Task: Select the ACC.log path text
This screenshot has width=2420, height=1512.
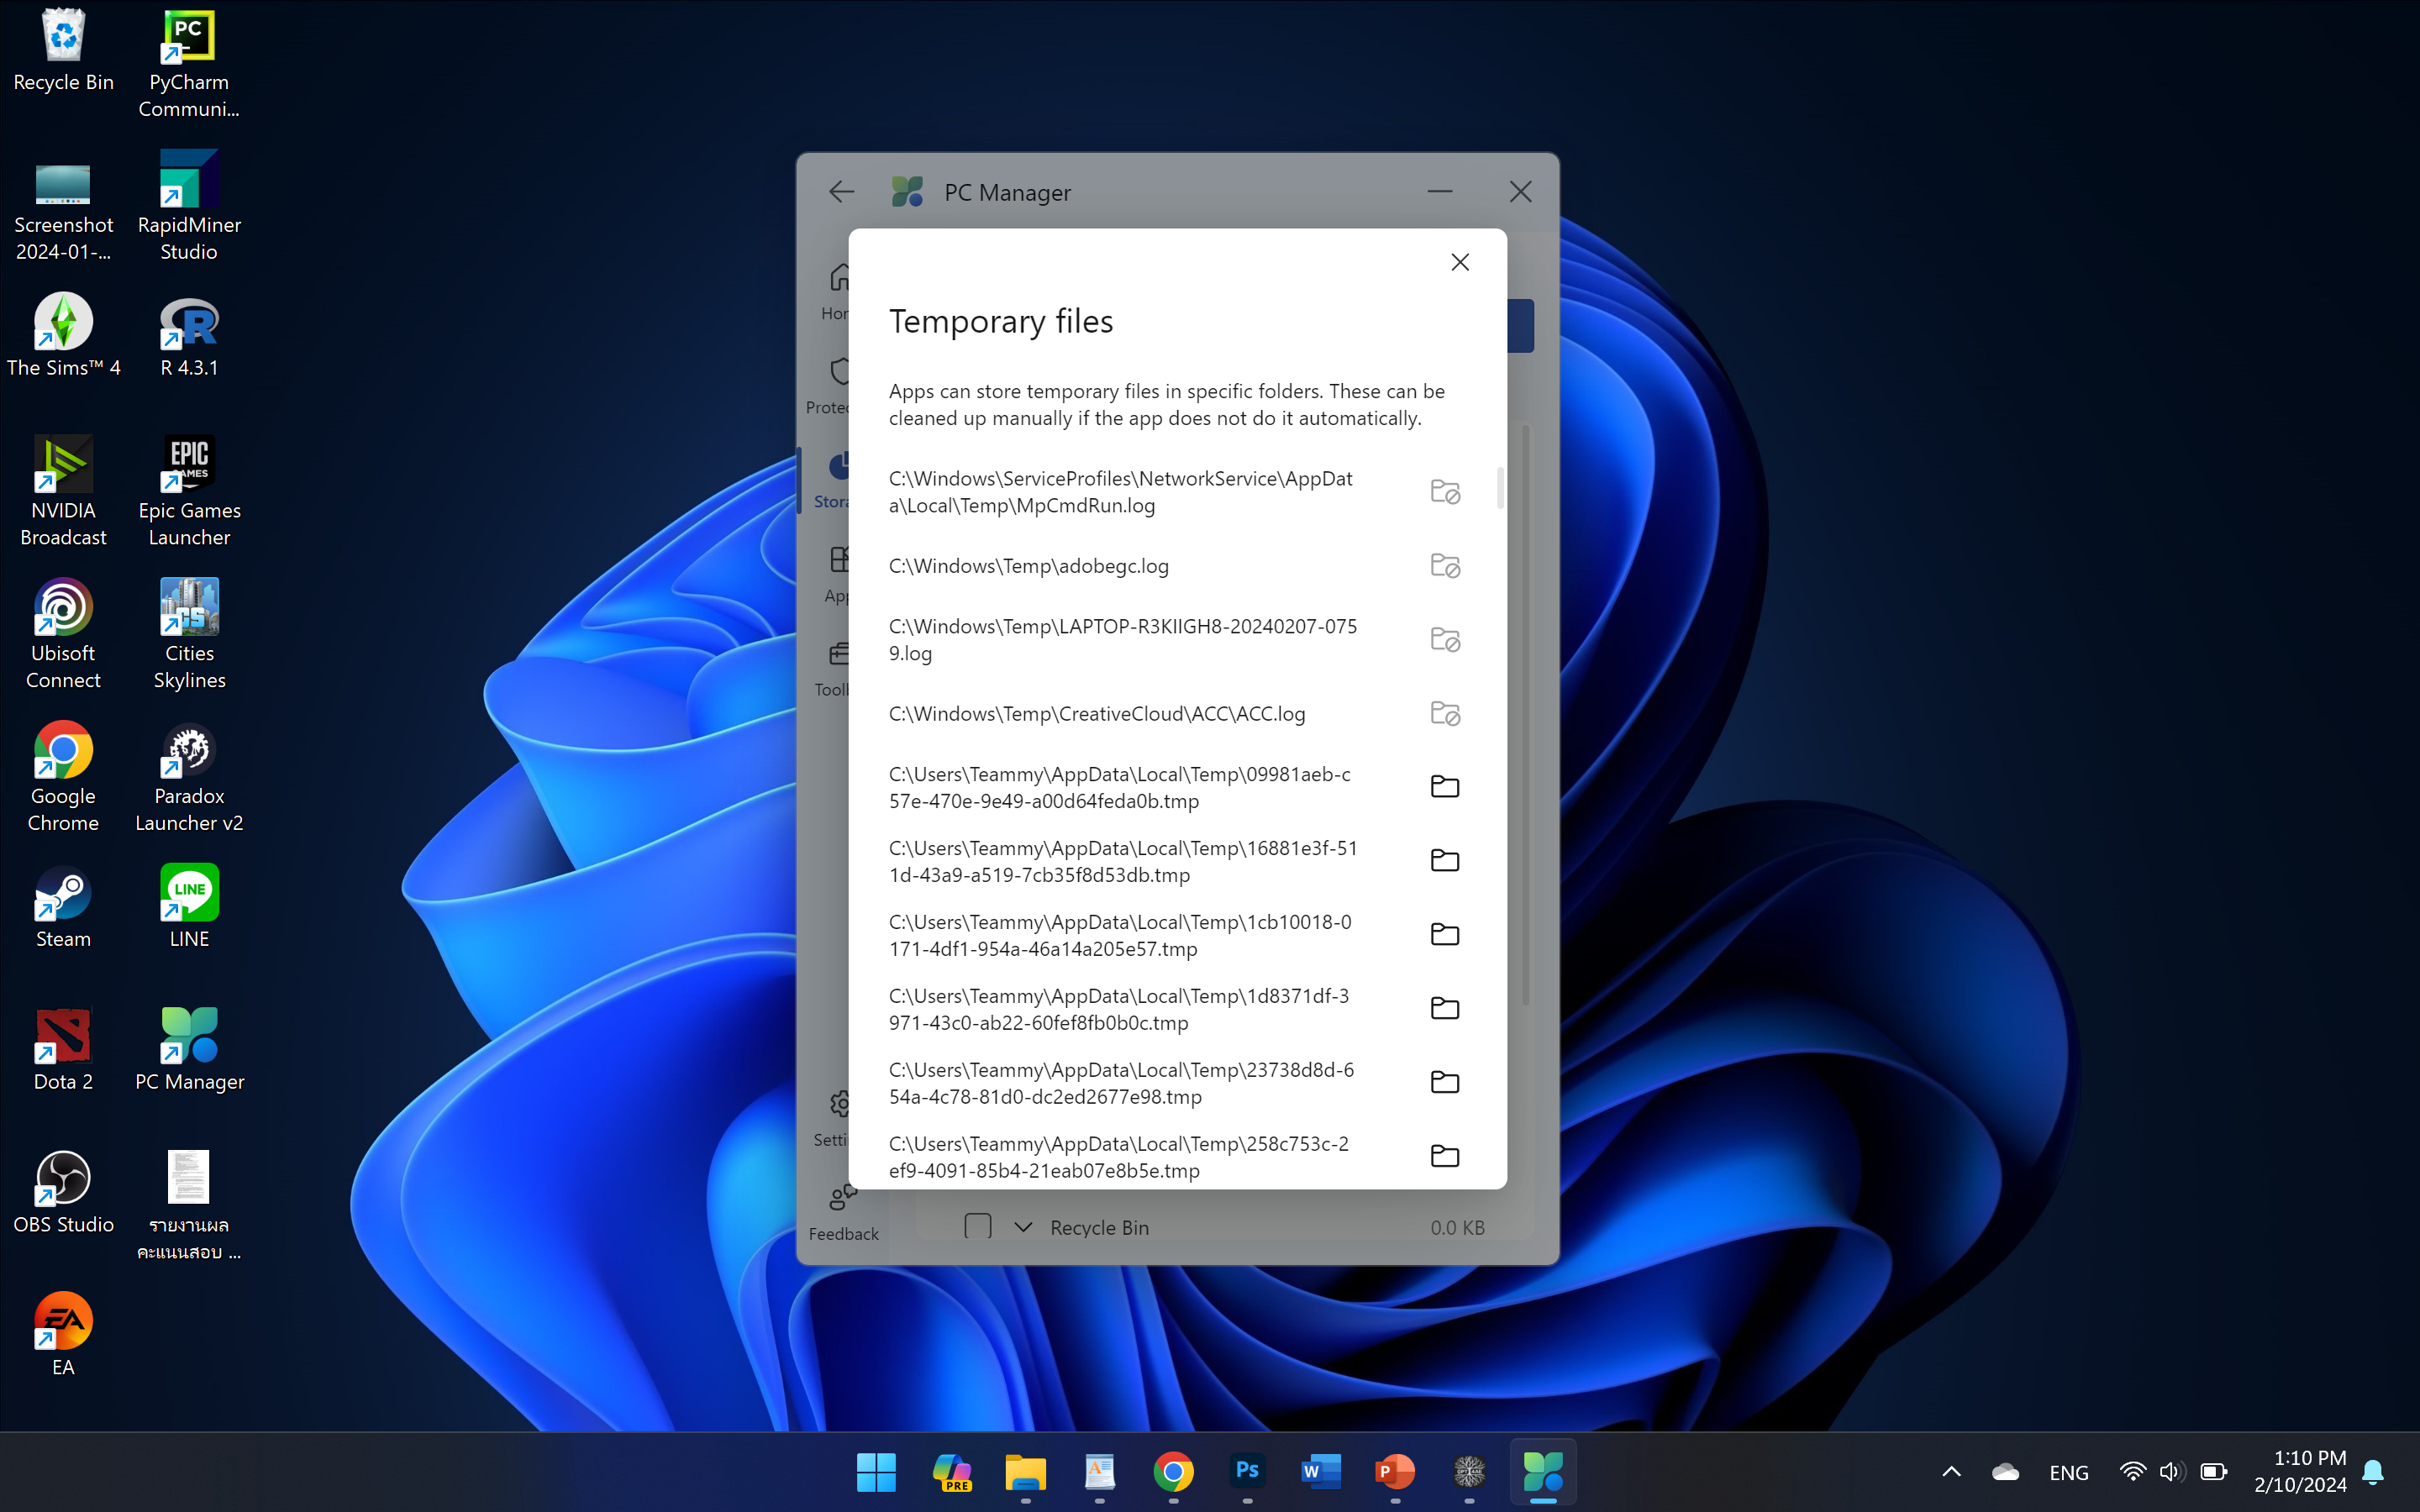Action: coord(1097,714)
